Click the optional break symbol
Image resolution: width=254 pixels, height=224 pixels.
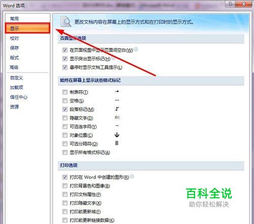(x=117, y=143)
